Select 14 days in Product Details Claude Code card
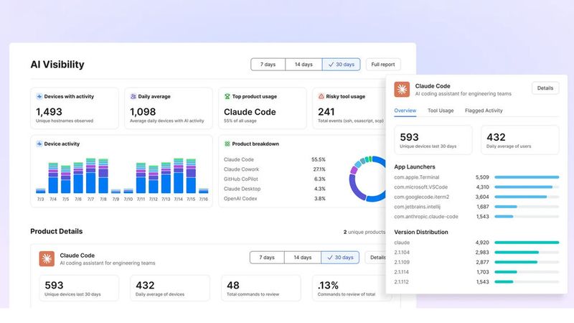Screen dimensions: 574x323 click(302, 258)
